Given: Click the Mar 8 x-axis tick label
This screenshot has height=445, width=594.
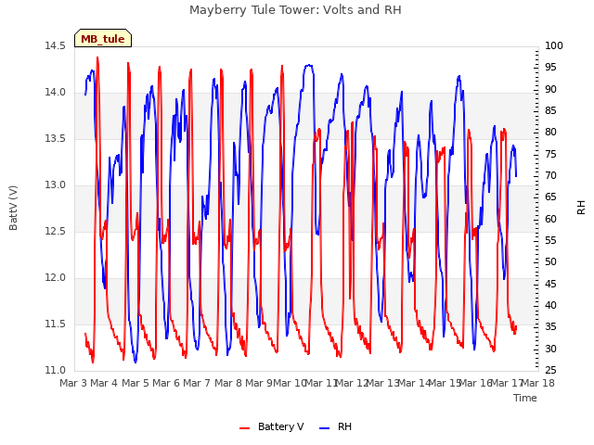Looking at the screenshot, I should [228, 383].
